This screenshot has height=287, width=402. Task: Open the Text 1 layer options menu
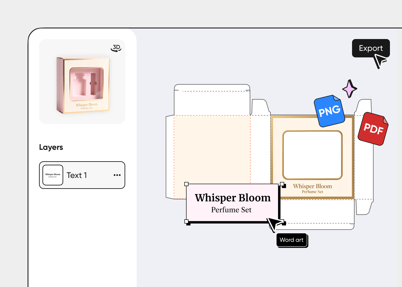coord(117,175)
